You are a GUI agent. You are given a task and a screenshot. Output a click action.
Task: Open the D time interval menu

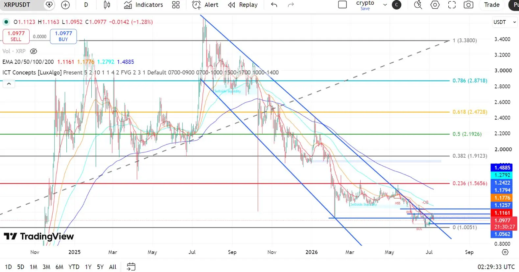pos(86,5)
